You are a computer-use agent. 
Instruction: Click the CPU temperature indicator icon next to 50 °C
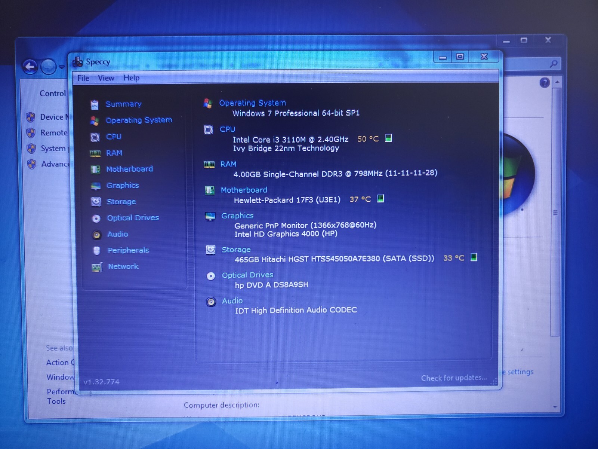[389, 138]
